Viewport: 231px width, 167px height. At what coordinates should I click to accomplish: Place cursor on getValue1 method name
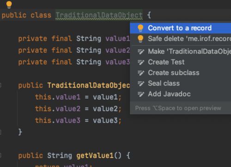click(95, 155)
